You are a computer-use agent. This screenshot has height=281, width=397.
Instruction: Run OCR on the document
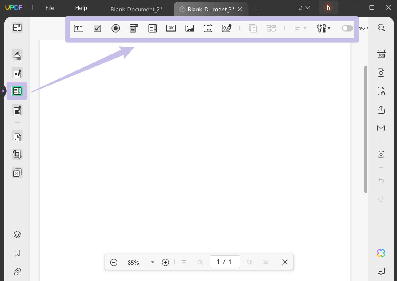381,54
